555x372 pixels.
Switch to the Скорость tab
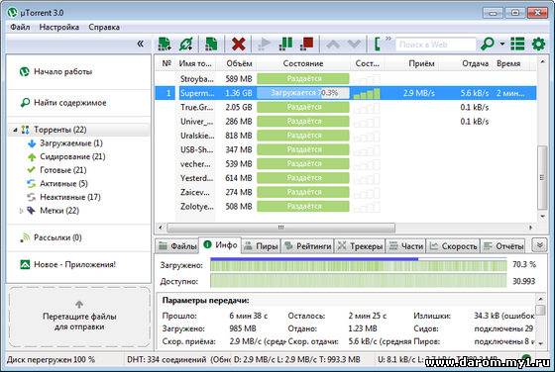pos(454,246)
